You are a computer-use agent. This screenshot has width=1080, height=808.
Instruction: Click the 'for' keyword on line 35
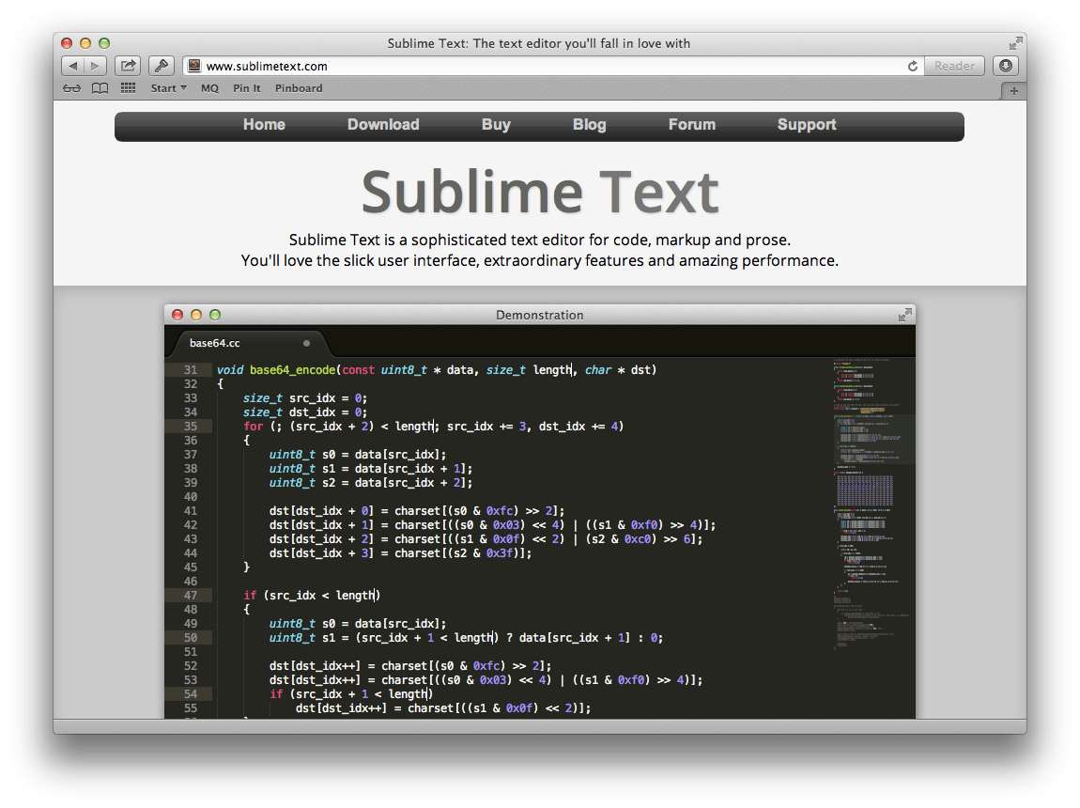pos(253,427)
